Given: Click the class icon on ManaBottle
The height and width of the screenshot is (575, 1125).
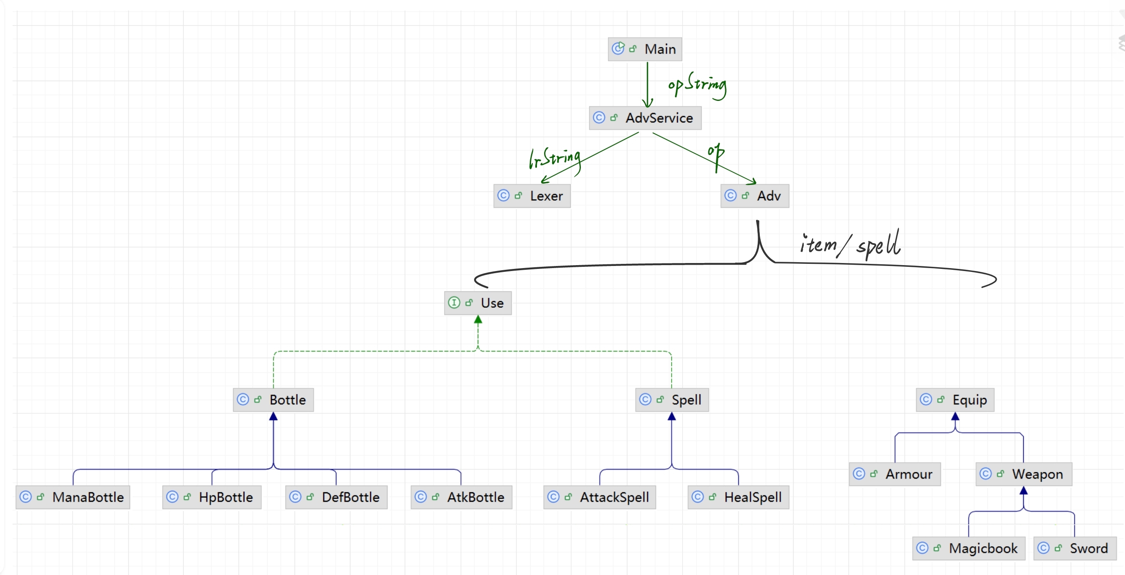Looking at the screenshot, I should [26, 497].
